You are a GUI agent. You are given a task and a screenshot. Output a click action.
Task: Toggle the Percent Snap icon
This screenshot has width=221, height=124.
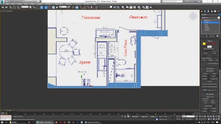coord(88,7)
